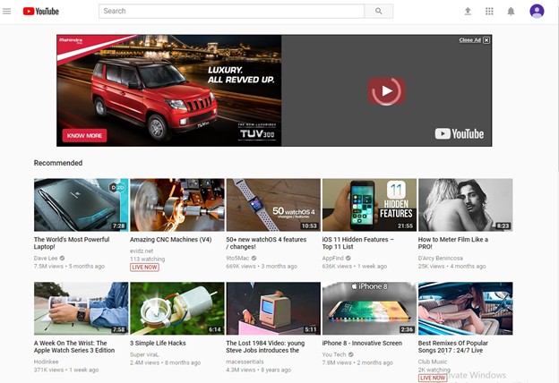The width and height of the screenshot is (559, 383).
Task: Click the Recommended section heading
Action: [58, 163]
